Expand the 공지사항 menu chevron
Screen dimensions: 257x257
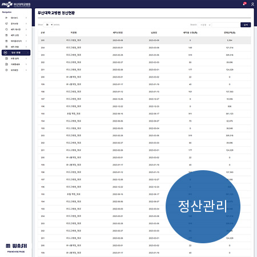(26, 23)
